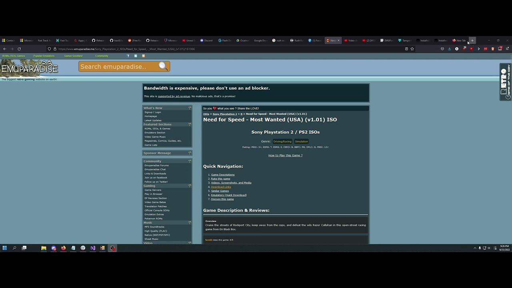512x288 pixels.
Task: Collapse the Music sidebar section
Action: (x=190, y=222)
